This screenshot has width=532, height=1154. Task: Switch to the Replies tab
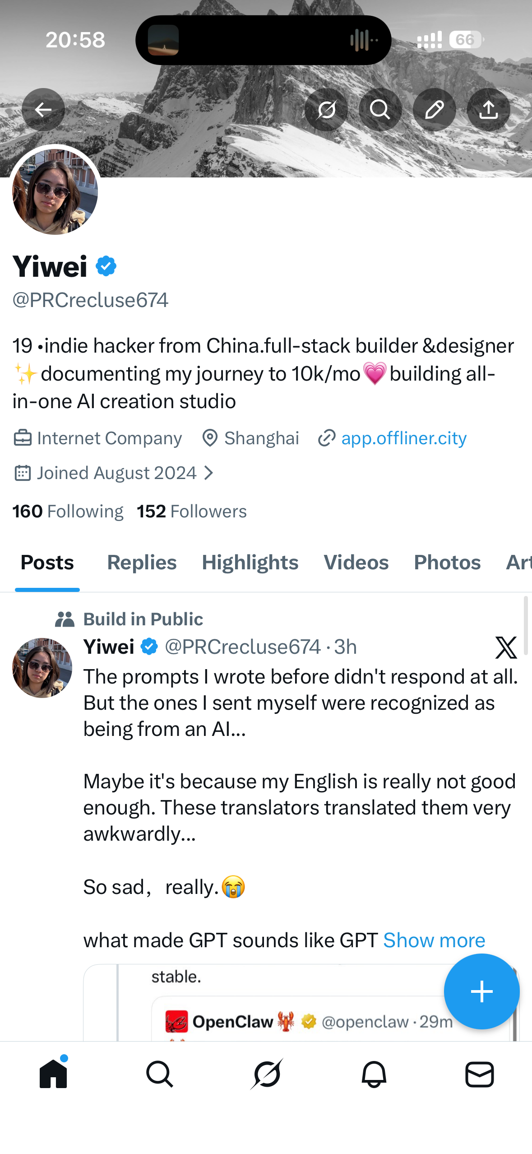coord(142,563)
